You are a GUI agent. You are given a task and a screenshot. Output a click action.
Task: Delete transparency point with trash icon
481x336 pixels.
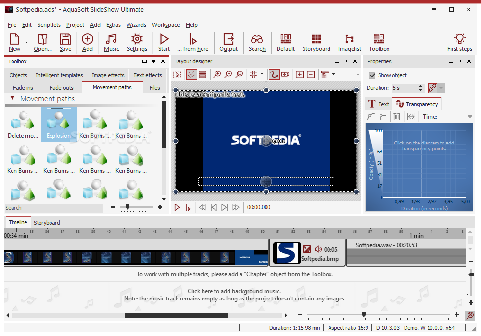coord(397,117)
